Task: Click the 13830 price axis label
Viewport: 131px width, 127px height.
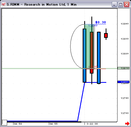Action: (x=125, y=39)
